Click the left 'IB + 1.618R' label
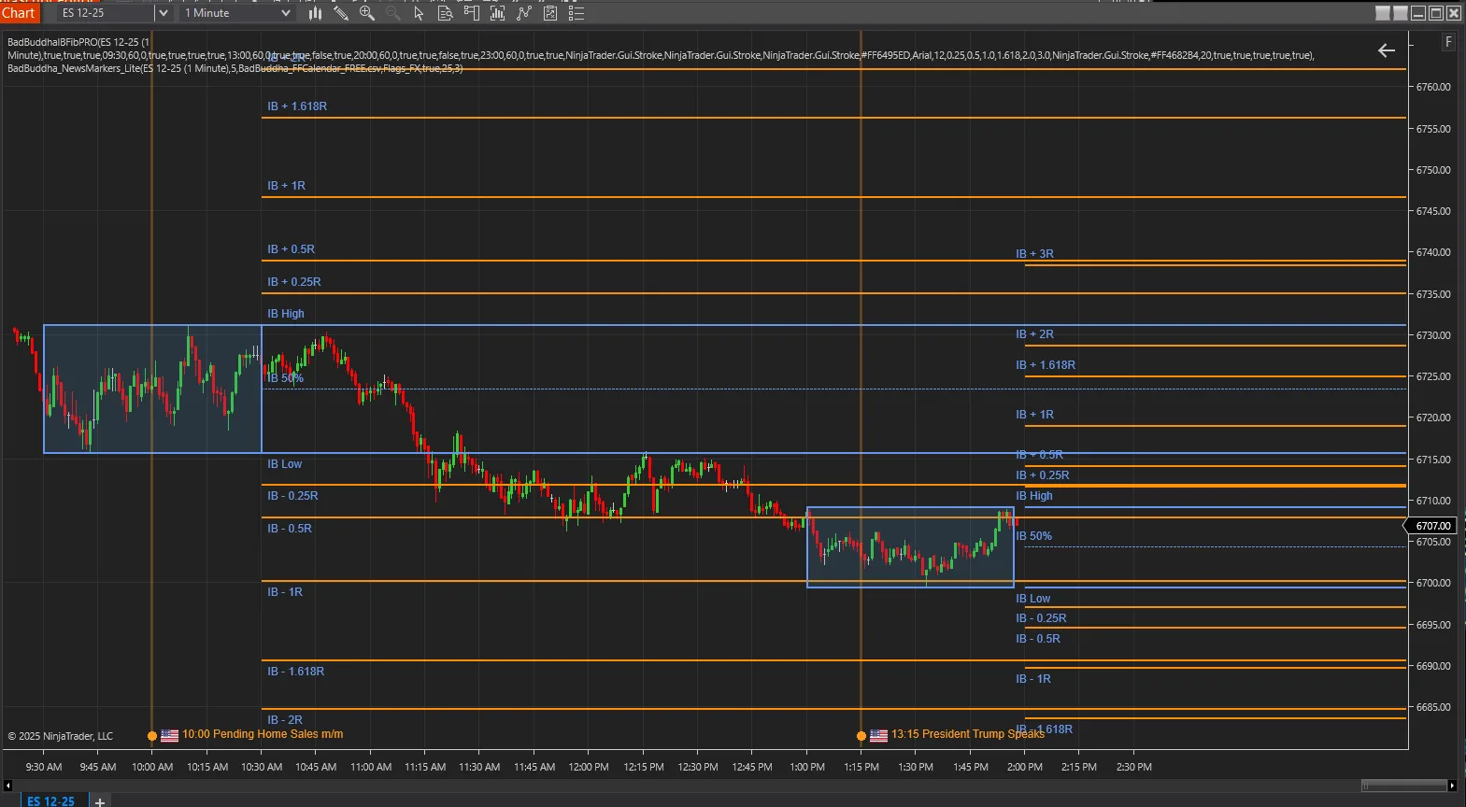This screenshot has height=807, width=1466. [297, 106]
